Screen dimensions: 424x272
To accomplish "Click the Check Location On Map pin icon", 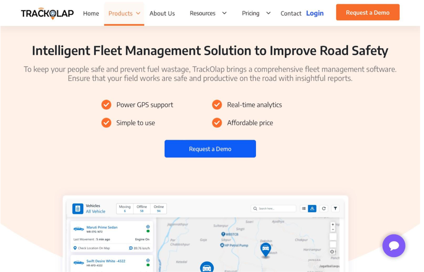I will [75, 248].
